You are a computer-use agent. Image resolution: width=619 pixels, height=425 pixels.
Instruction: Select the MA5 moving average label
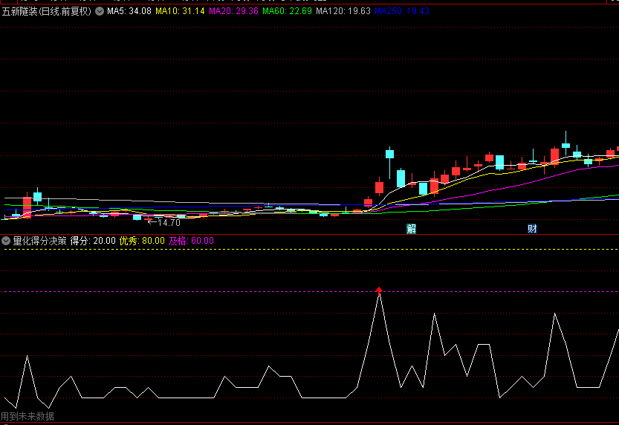tap(129, 11)
